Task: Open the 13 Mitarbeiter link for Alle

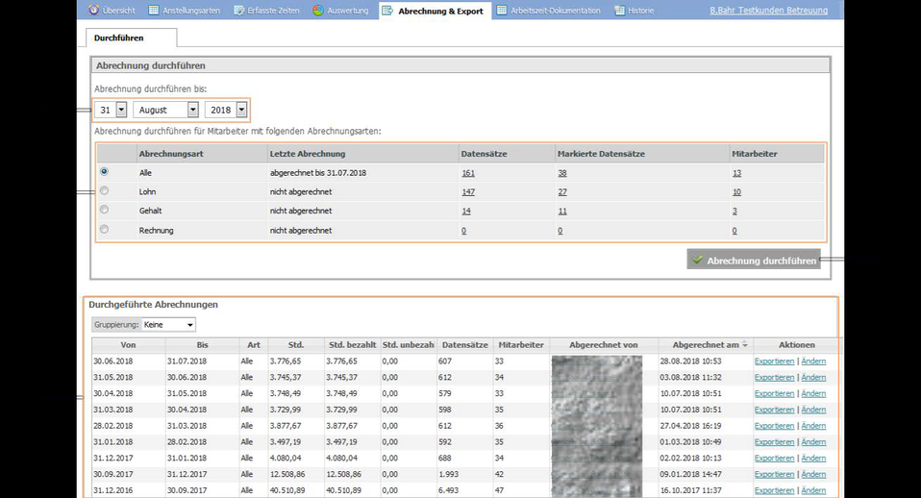Action: 736,173
